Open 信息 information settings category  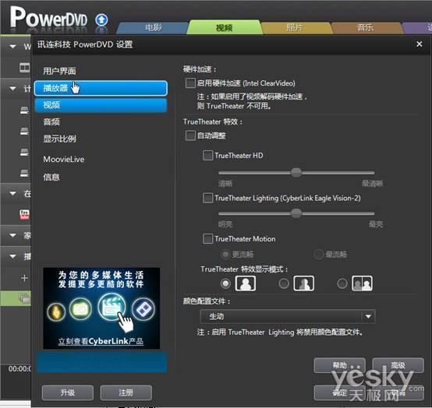click(x=51, y=177)
